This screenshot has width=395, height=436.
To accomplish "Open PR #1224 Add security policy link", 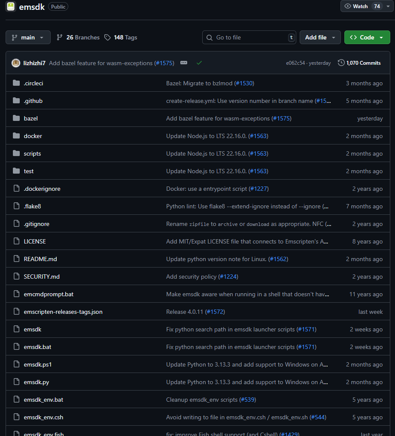I will (x=228, y=277).
